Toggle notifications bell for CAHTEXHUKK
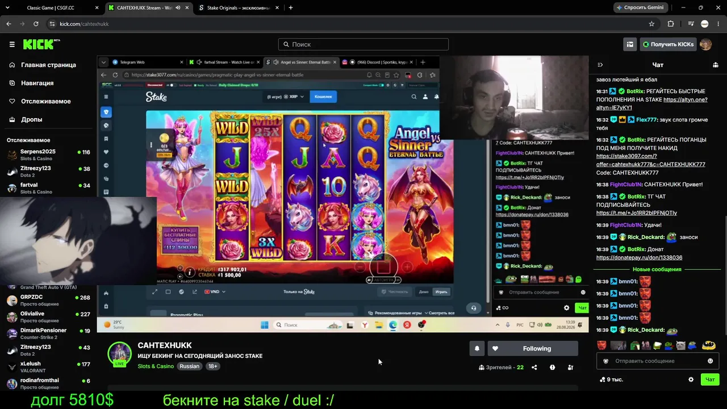The height and width of the screenshot is (409, 727). [477, 349]
